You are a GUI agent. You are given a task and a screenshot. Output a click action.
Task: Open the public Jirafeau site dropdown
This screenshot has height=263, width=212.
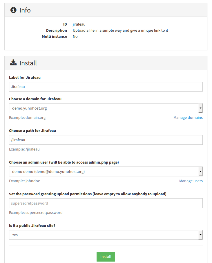(106, 235)
